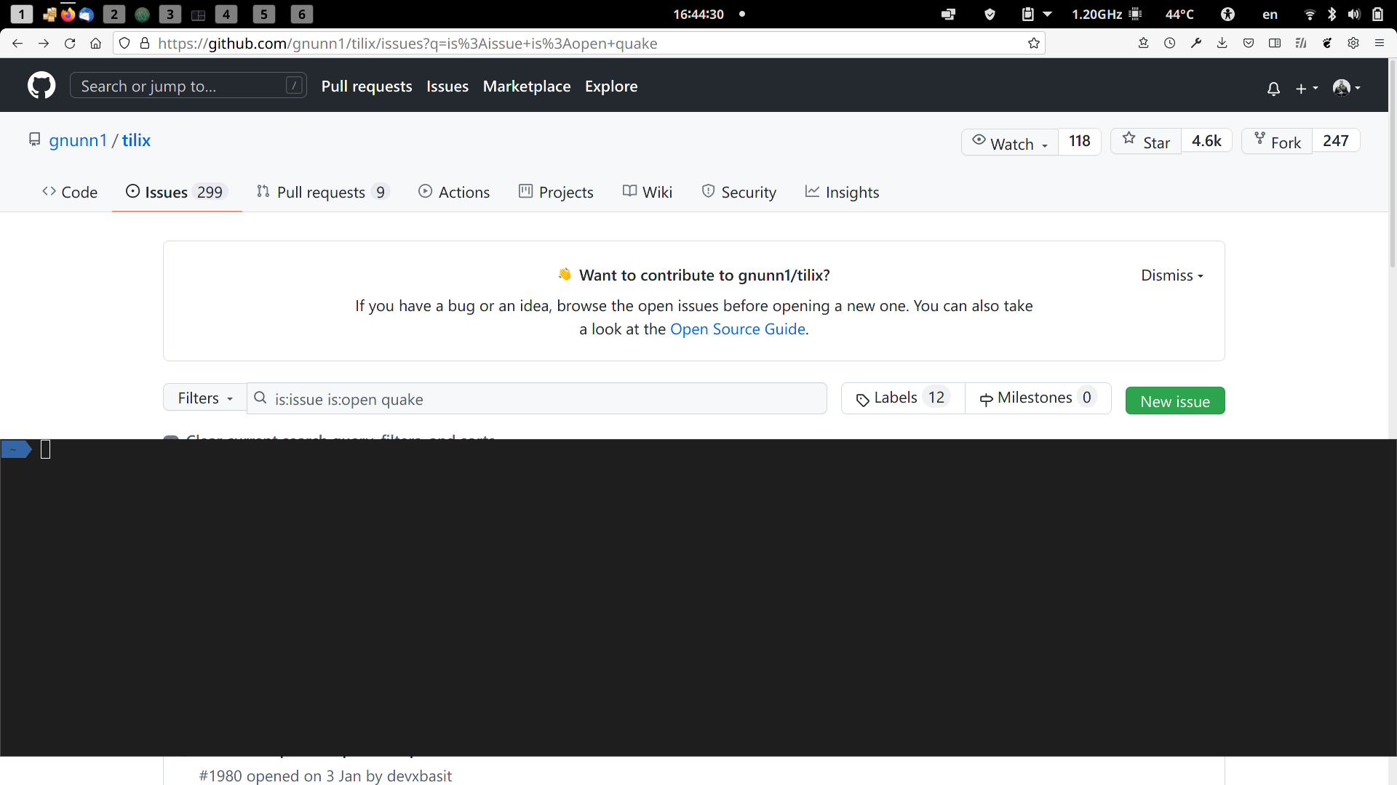The image size is (1397, 785).
Task: Open the Labels 12 button
Action: click(x=903, y=398)
